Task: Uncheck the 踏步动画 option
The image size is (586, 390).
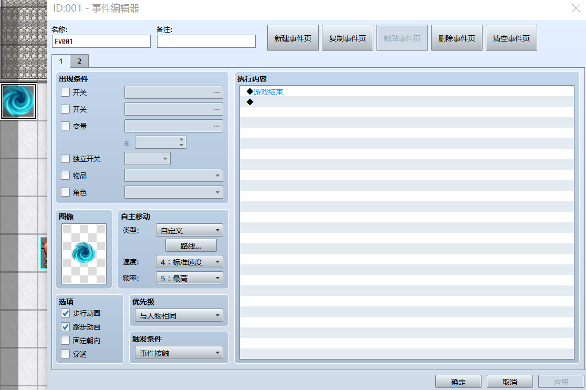Action: (66, 327)
